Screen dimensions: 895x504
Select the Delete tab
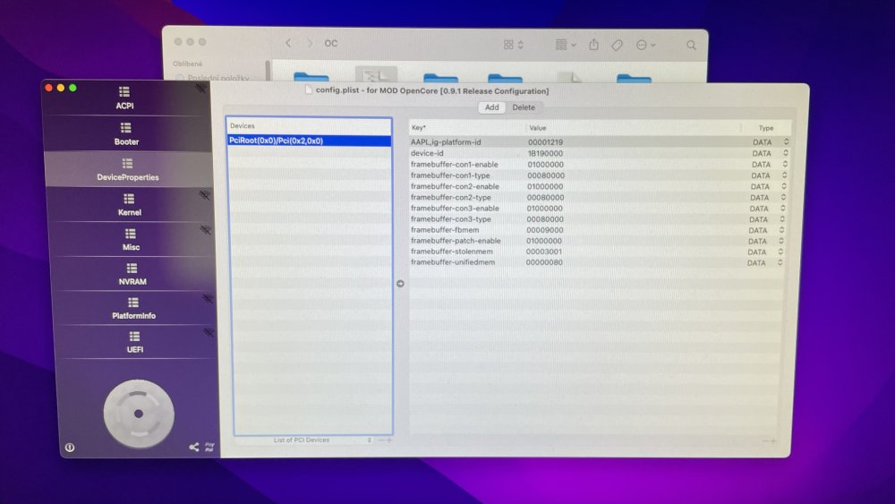524,107
